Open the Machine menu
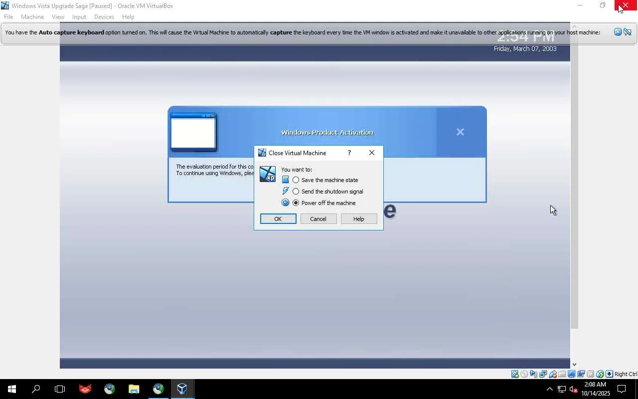Viewport: 638px width, 399px height. (32, 16)
